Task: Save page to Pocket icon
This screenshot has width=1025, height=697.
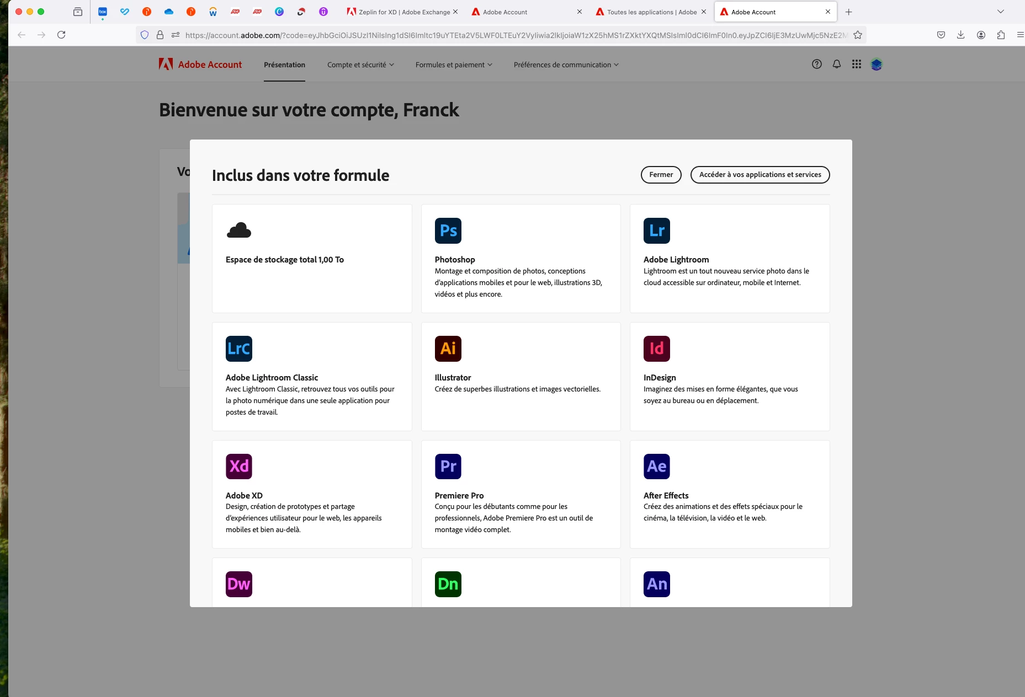Action: (941, 35)
